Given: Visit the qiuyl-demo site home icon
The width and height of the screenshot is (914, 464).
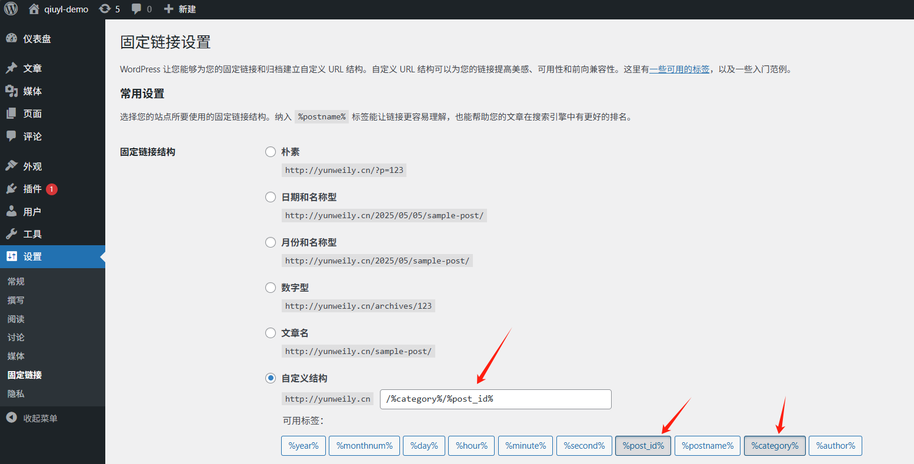Looking at the screenshot, I should tap(34, 9).
